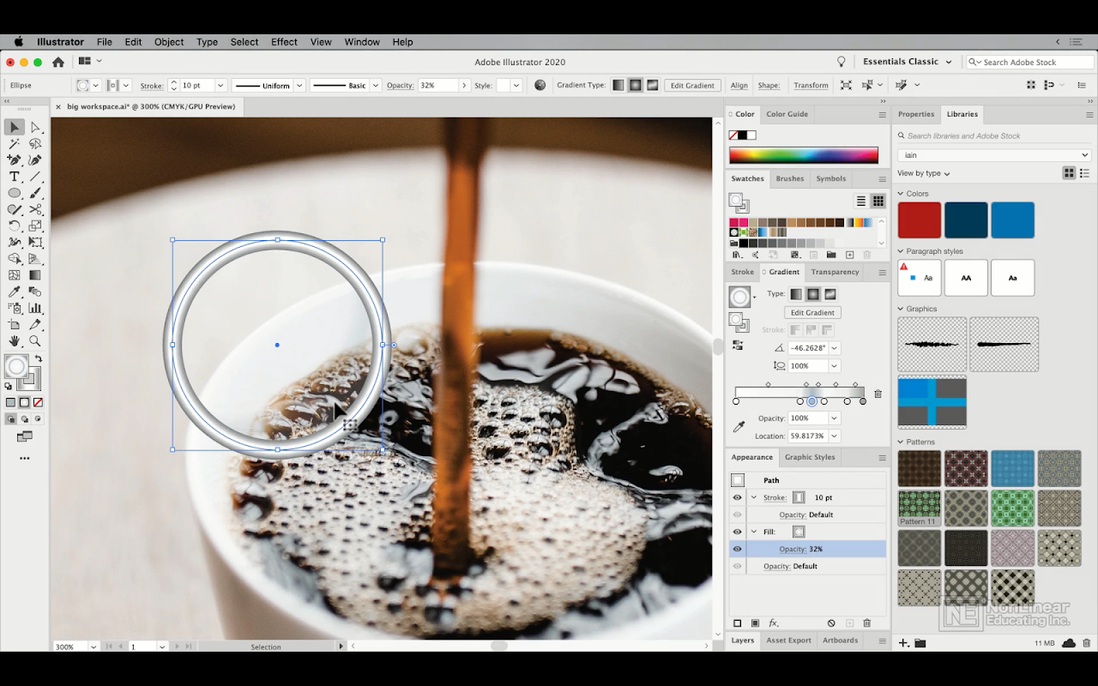Activate the Scissors tool
The width and height of the screenshot is (1098, 686).
coord(35,209)
